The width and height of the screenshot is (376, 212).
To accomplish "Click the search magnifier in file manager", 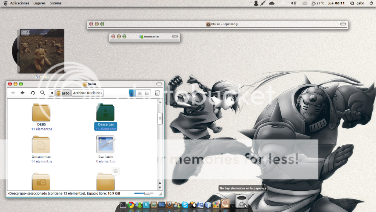I will coord(43,93).
